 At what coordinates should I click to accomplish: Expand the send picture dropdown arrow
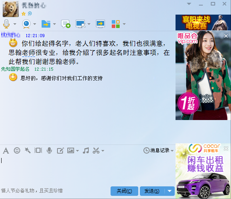click(x=77, y=151)
